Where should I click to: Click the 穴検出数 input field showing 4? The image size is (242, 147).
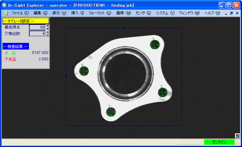pos(37,33)
